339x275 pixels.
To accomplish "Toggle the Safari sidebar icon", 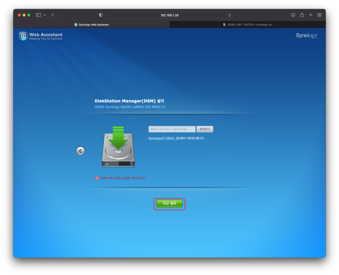I will pyautogui.click(x=39, y=15).
